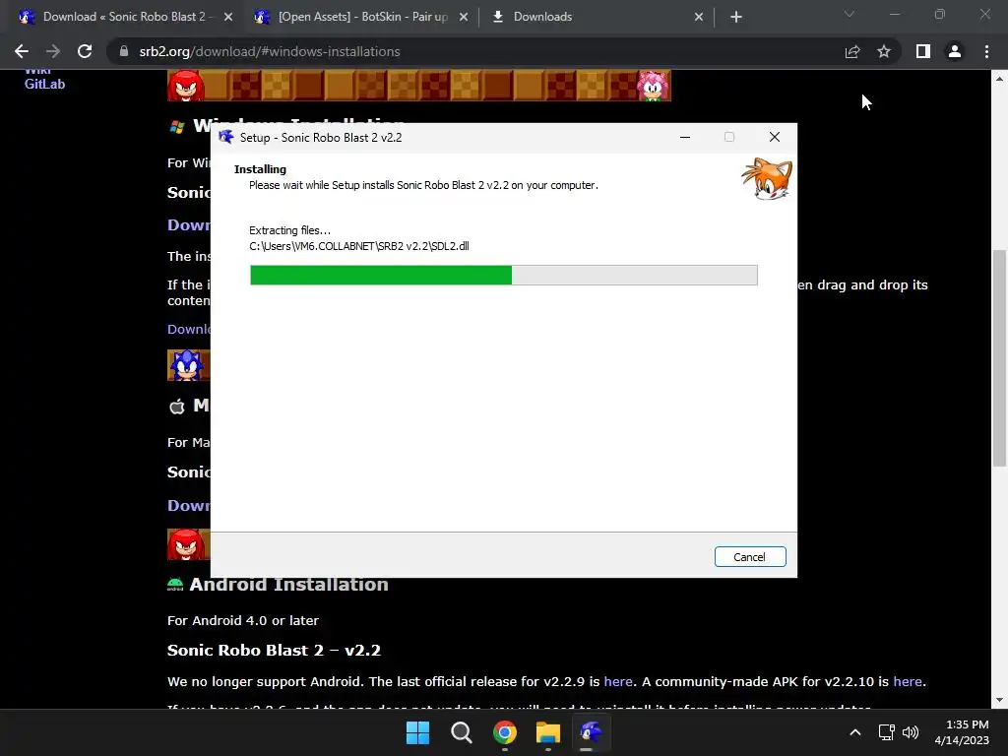Click the Tails icon in the Setup window
Screen dimensions: 1008x756
(767, 179)
